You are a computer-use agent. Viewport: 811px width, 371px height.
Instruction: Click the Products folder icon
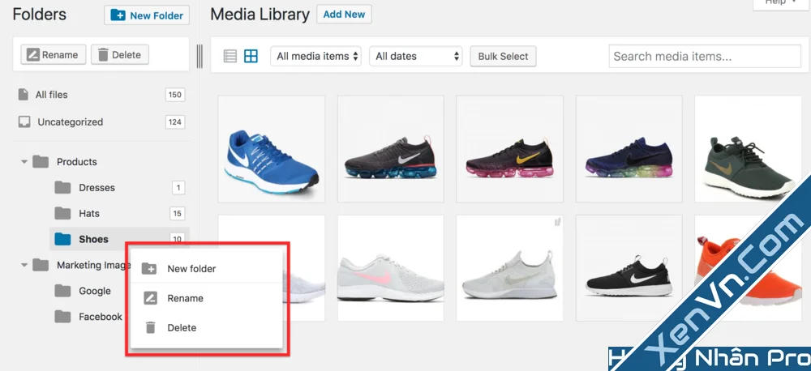pos(41,161)
